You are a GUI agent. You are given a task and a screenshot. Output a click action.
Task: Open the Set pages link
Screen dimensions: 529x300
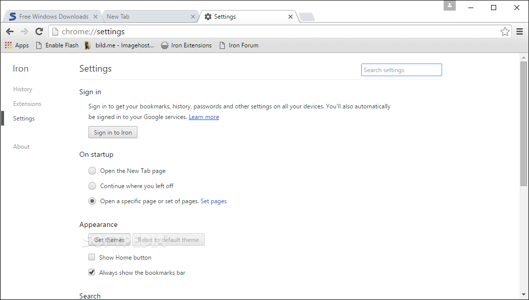(x=214, y=201)
